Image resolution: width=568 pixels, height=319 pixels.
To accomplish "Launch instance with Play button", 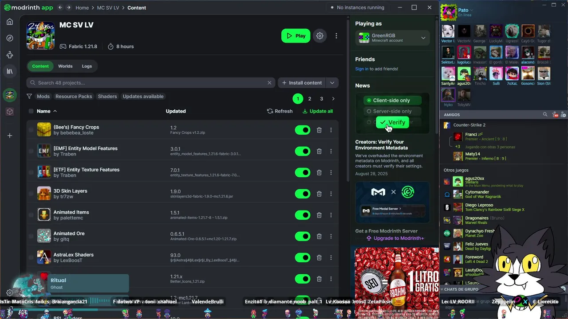I will tap(296, 36).
